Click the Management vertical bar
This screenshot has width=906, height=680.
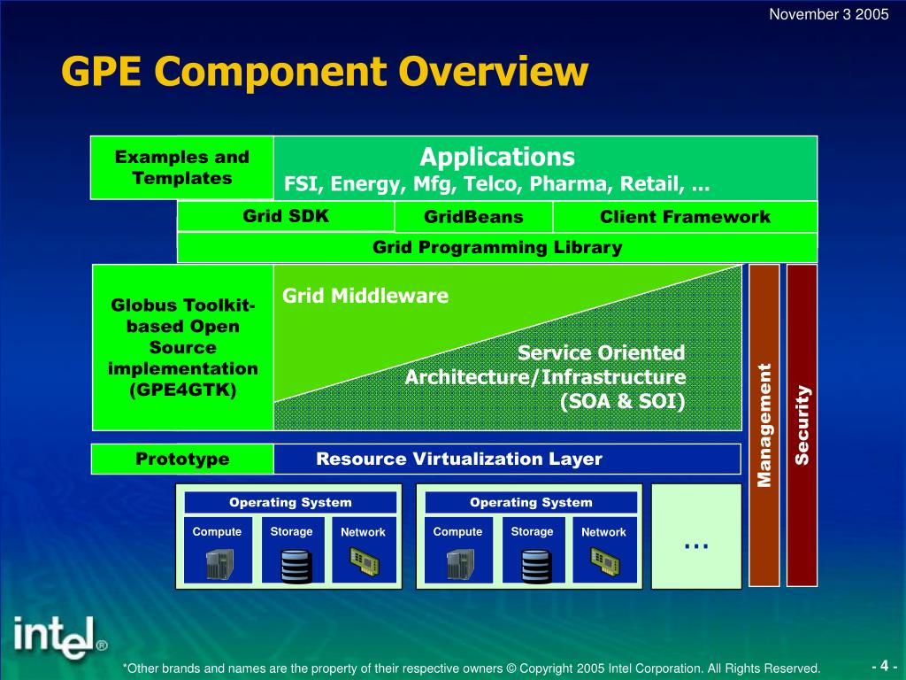tap(764, 426)
